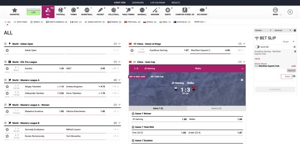
Task: Switch to the Dashboard tab
Action: (x=138, y=3)
